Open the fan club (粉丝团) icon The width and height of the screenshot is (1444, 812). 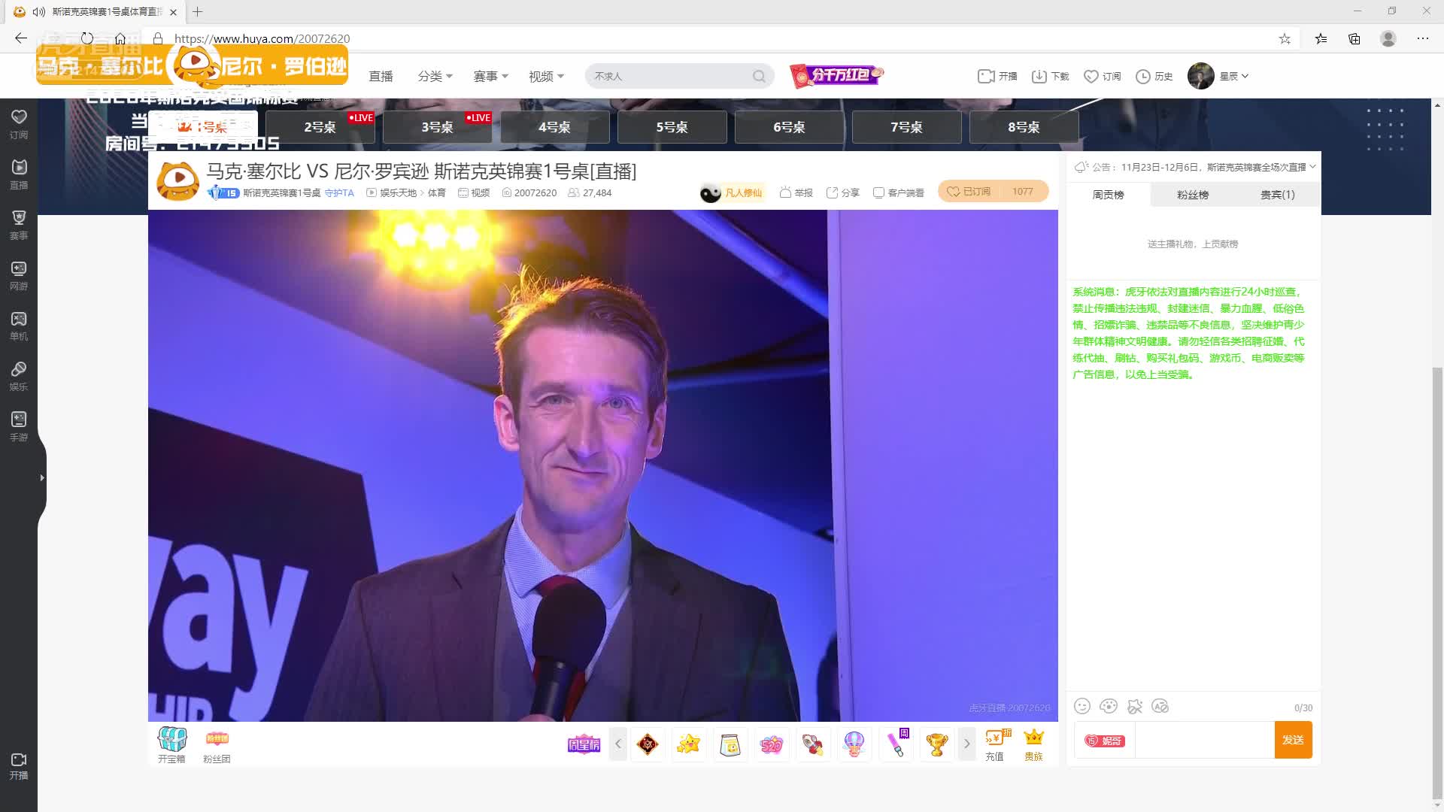[x=216, y=744]
